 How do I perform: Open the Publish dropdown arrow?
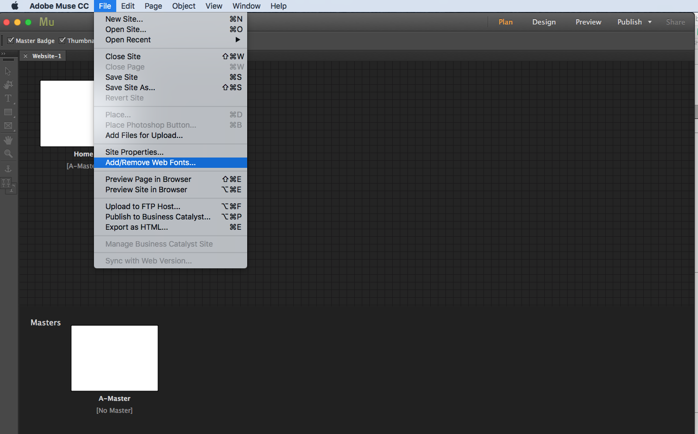(x=650, y=22)
